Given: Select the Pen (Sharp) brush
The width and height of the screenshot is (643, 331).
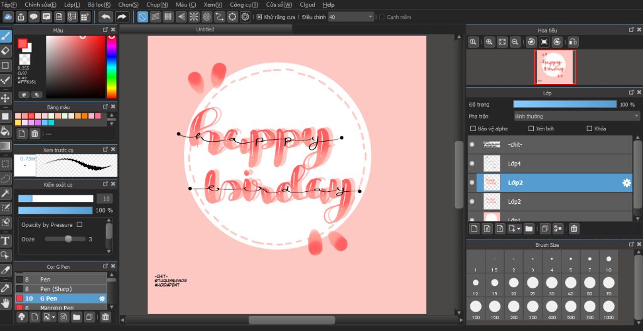Looking at the screenshot, I should point(56,289).
